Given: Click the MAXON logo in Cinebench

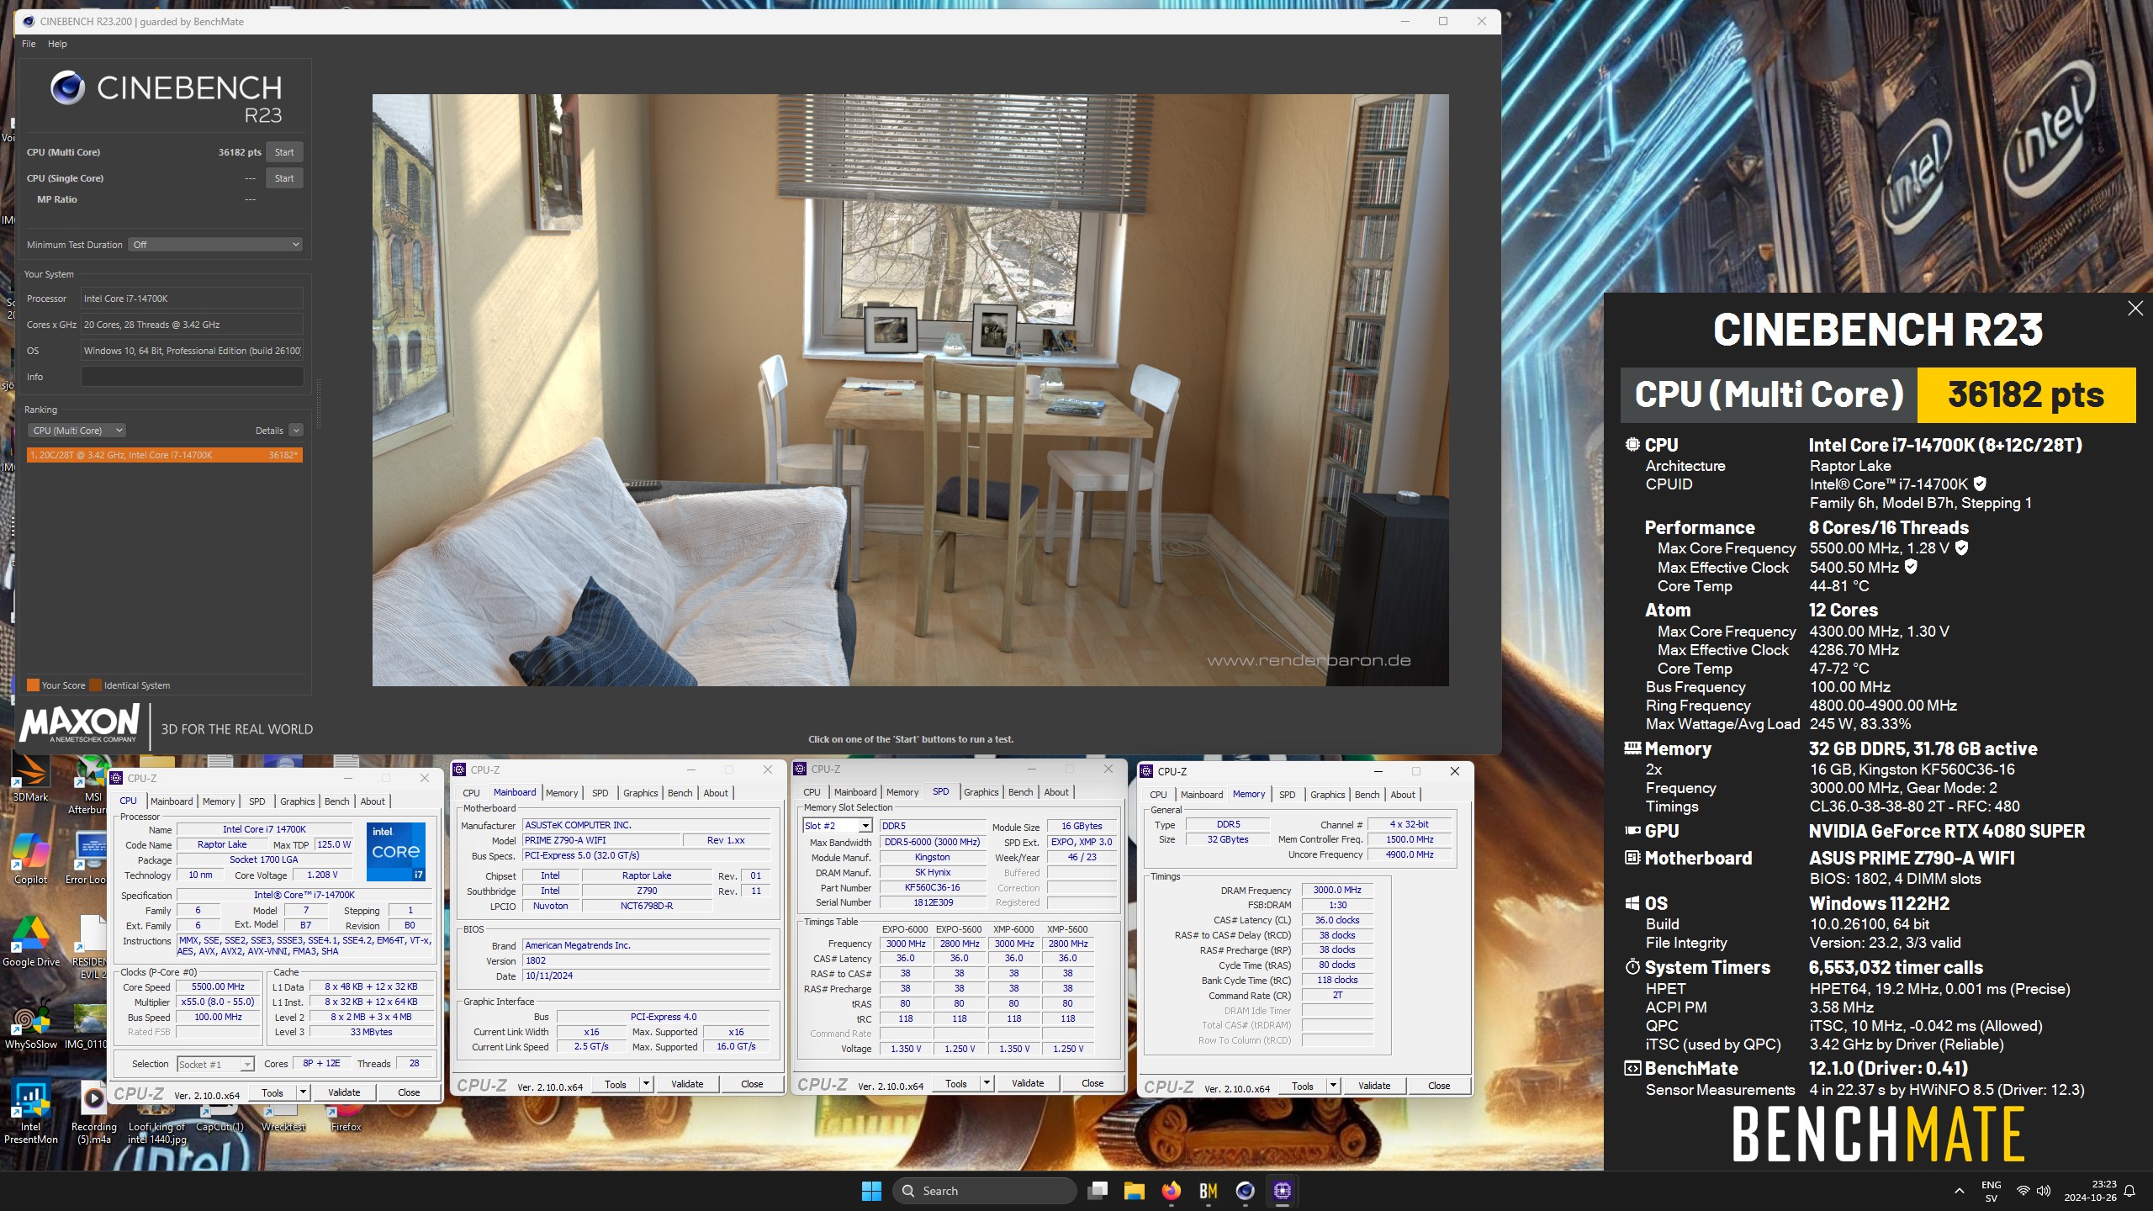Looking at the screenshot, I should coord(80,723).
